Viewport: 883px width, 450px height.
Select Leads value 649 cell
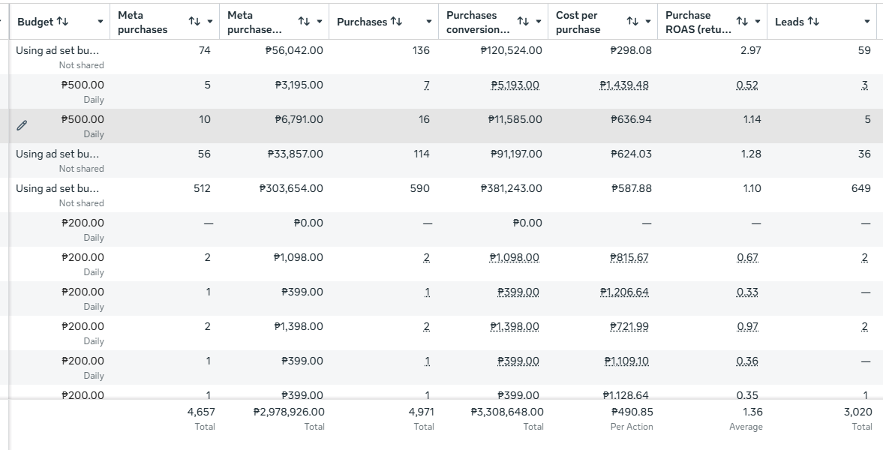[860, 188]
